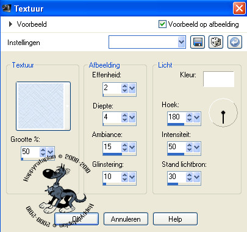The height and width of the screenshot is (232, 247).
Task: Click inside the Diepte value field
Action: pyautogui.click(x=112, y=117)
